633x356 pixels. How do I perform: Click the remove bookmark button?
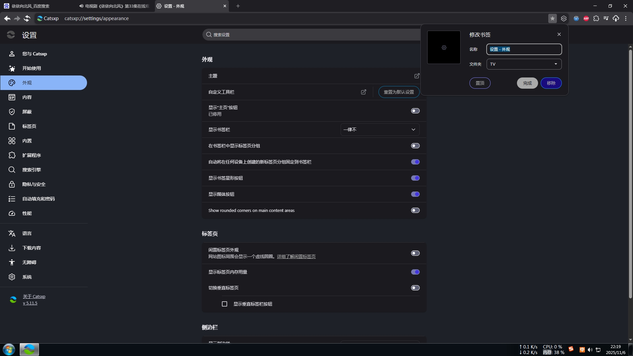(x=551, y=83)
